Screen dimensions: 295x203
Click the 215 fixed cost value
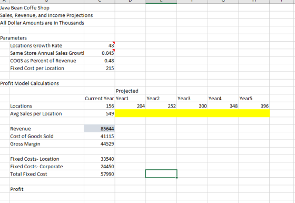pos(100,68)
